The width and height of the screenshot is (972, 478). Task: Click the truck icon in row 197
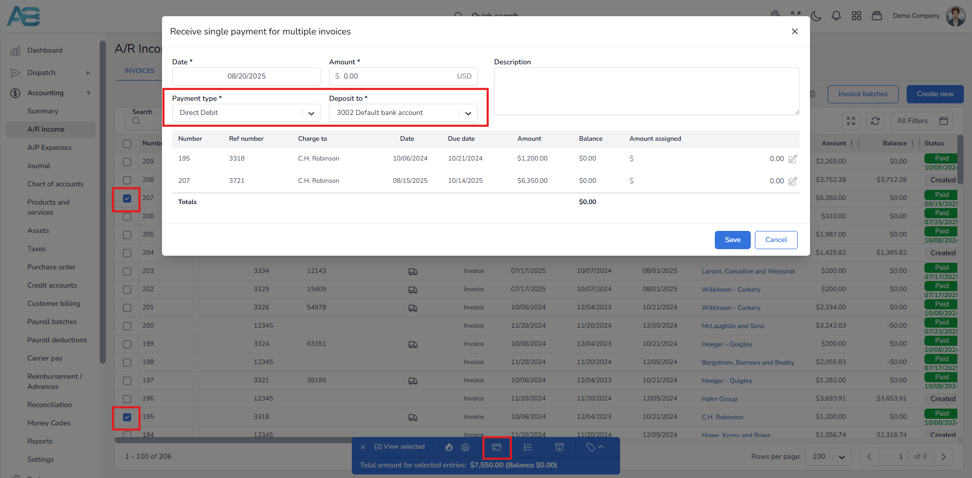click(x=413, y=381)
